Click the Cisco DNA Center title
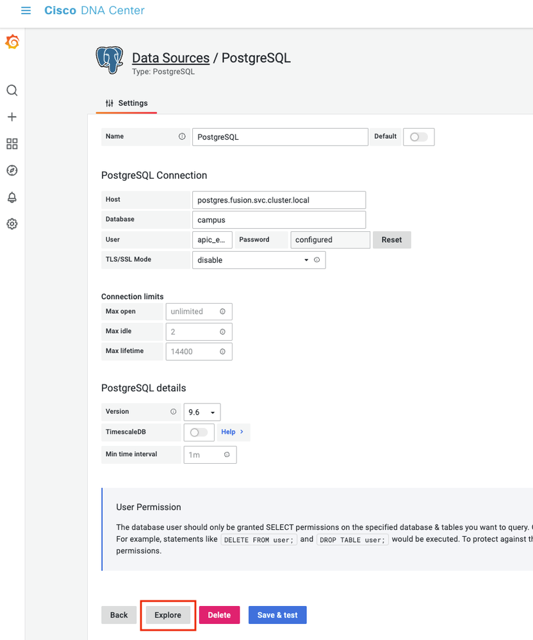Screen dimensions: 533x640 (x=94, y=11)
